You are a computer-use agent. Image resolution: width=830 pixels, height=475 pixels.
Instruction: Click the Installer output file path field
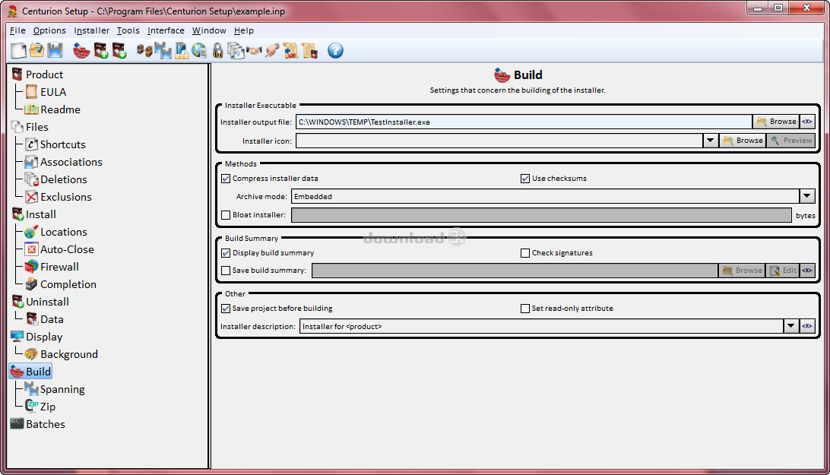(524, 122)
